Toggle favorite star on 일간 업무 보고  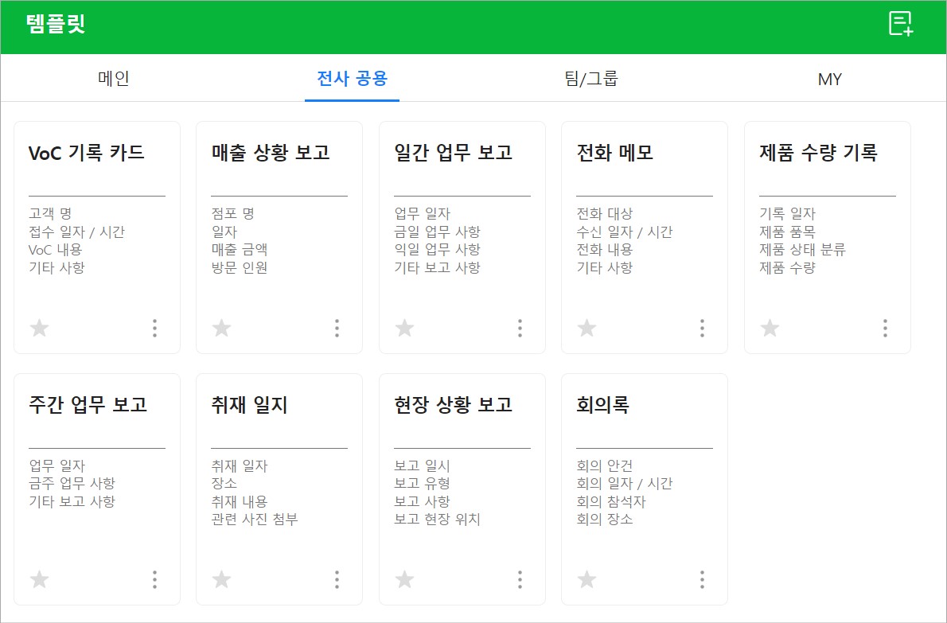click(404, 328)
